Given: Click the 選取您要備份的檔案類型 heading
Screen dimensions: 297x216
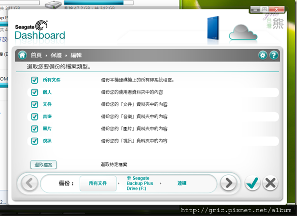Looking at the screenshot, I should 59,67.
